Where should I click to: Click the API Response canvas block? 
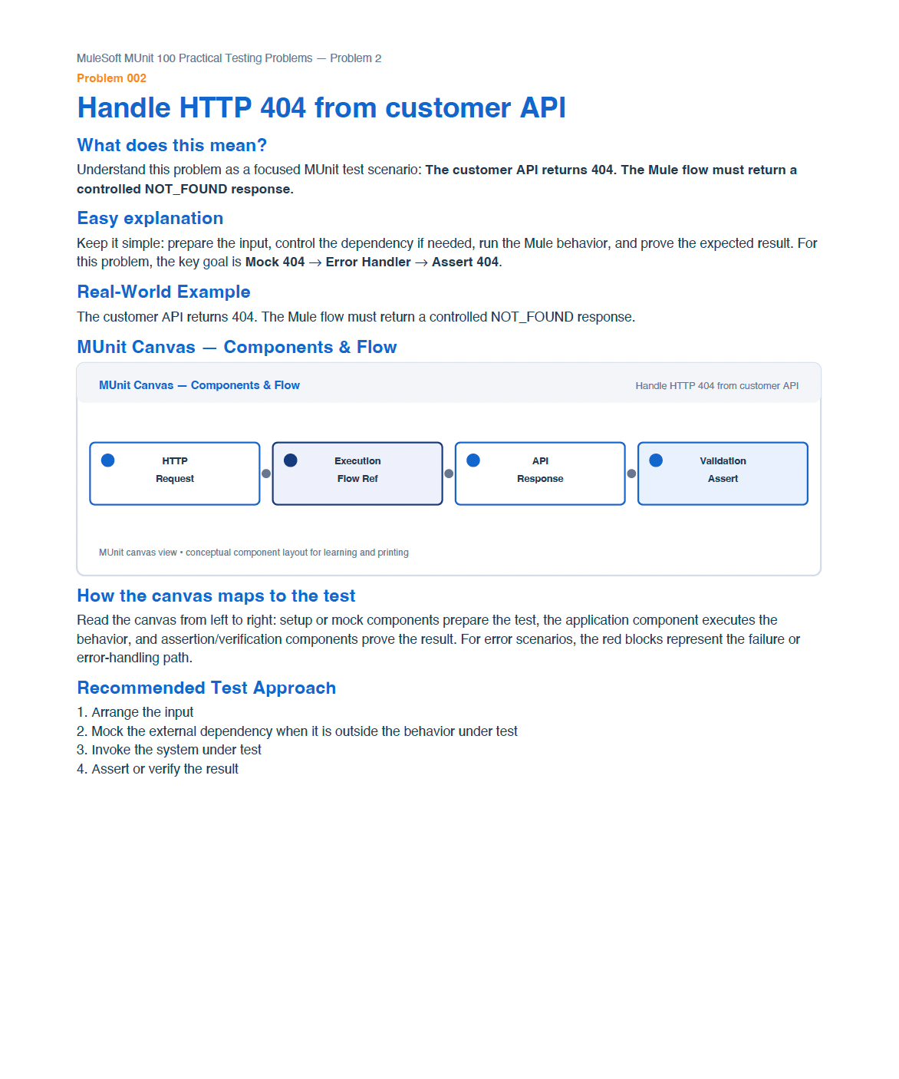tap(540, 474)
